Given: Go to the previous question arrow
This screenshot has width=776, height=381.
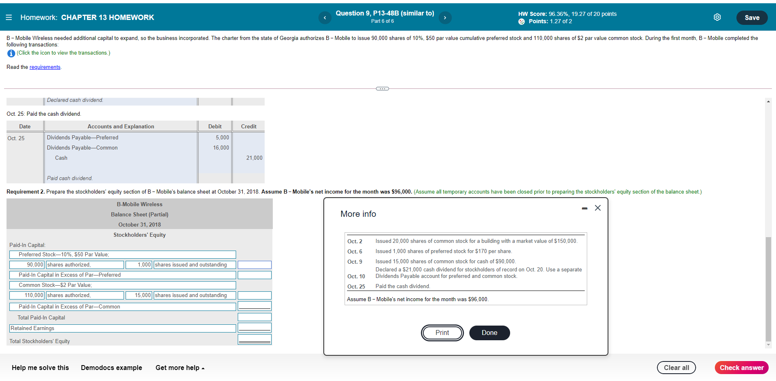Looking at the screenshot, I should 325,18.
